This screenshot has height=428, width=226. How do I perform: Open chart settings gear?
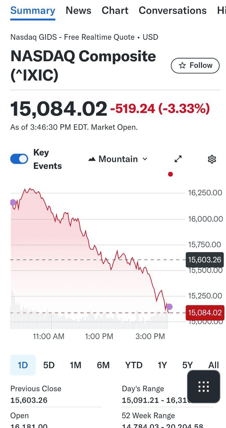212,159
